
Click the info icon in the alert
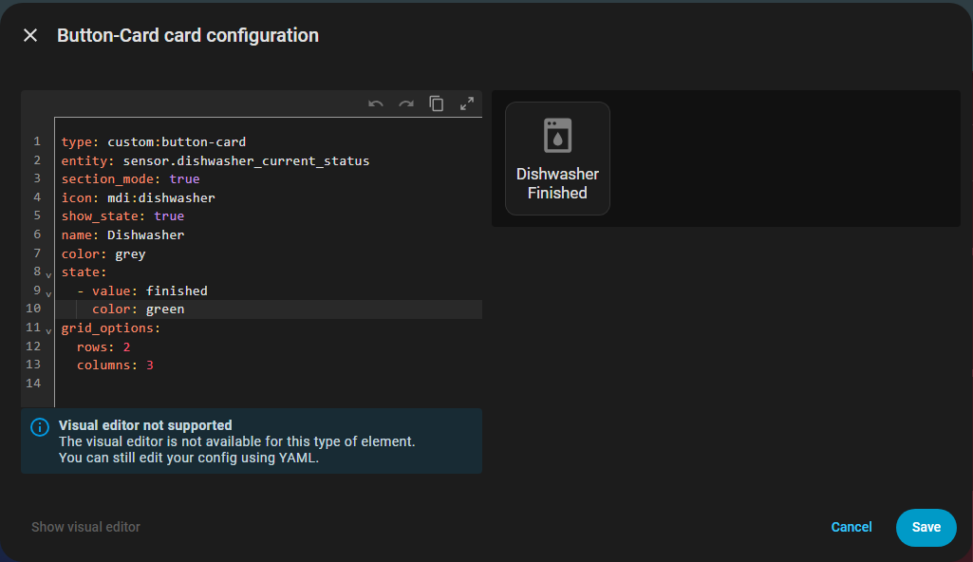coord(39,427)
